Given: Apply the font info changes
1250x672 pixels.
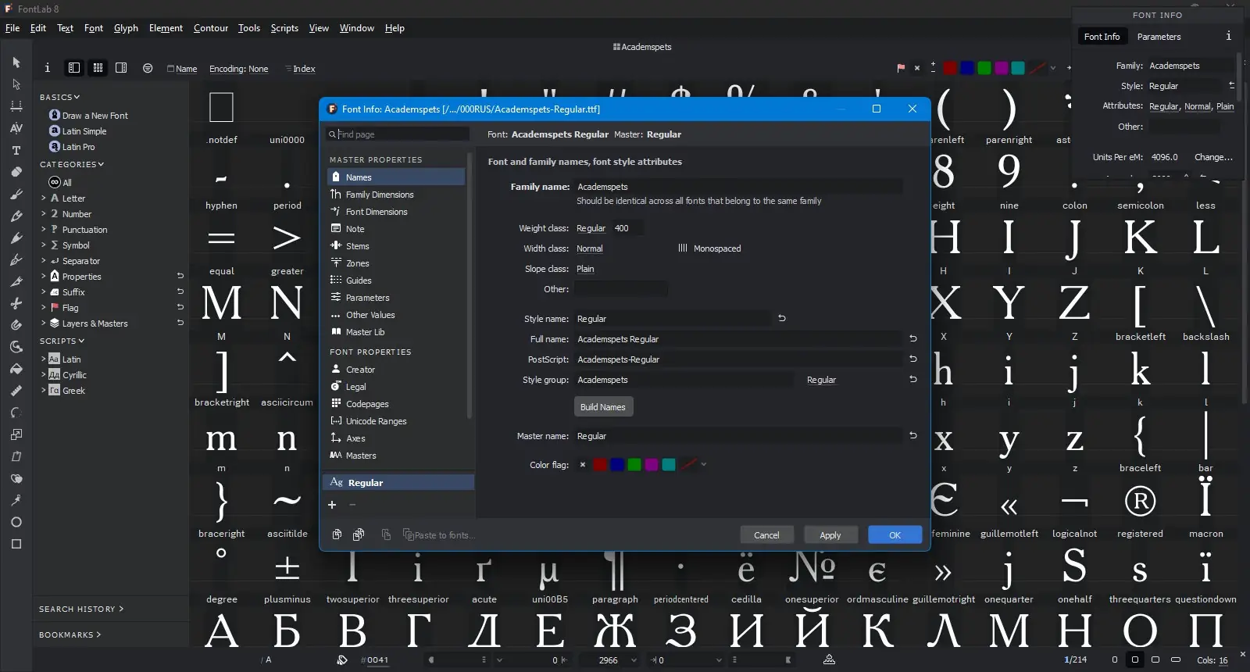Looking at the screenshot, I should (x=830, y=535).
